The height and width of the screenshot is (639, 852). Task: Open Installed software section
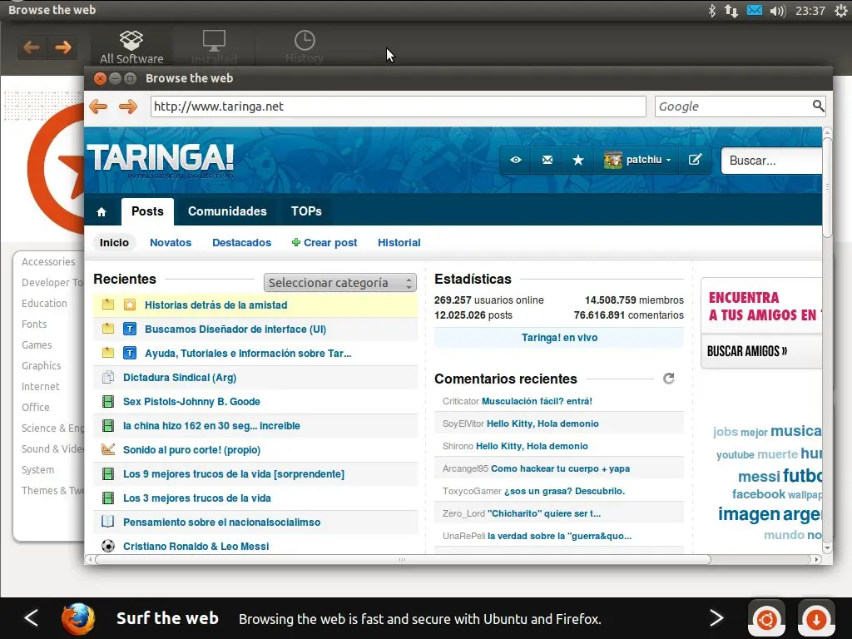pyautogui.click(x=214, y=47)
